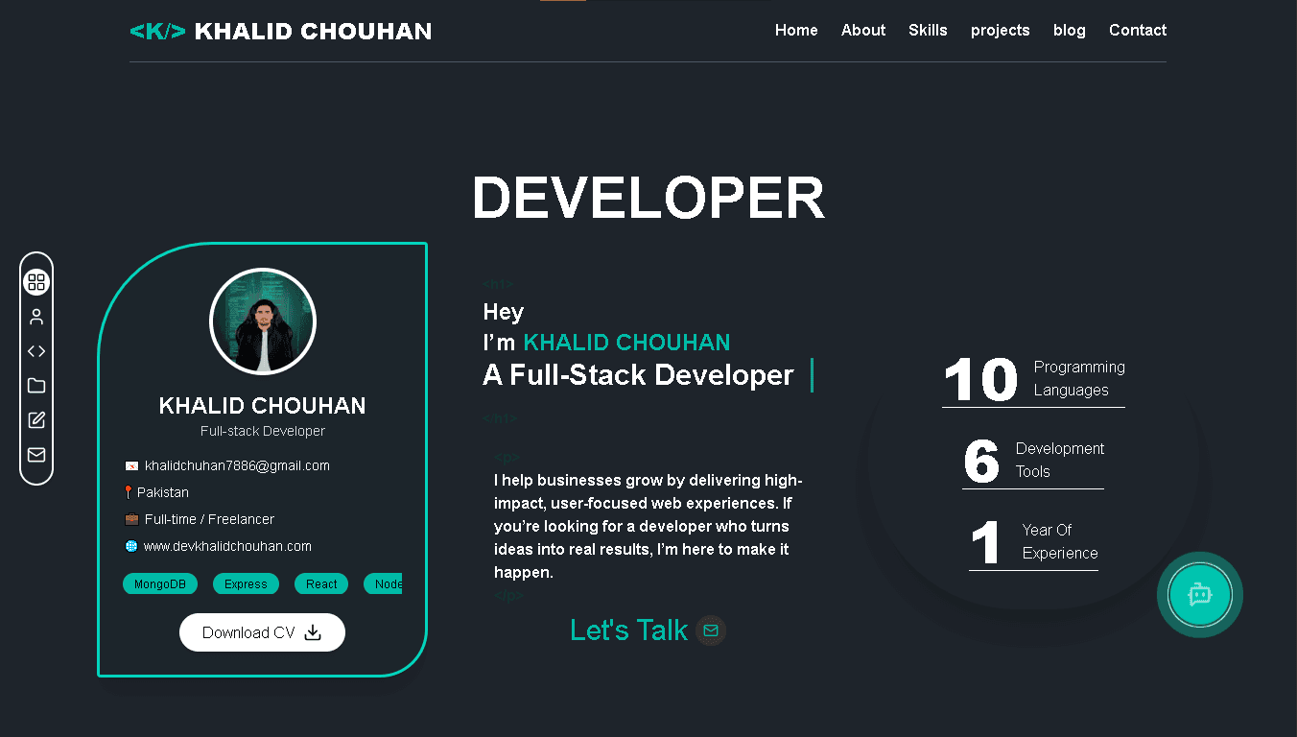Select the Express skill tag
This screenshot has width=1297, height=737.
click(x=246, y=583)
